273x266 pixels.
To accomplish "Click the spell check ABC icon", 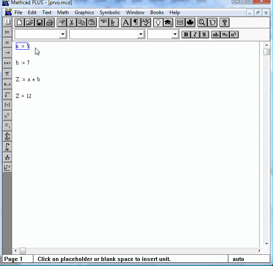I will pyautogui.click(x=146, y=23).
